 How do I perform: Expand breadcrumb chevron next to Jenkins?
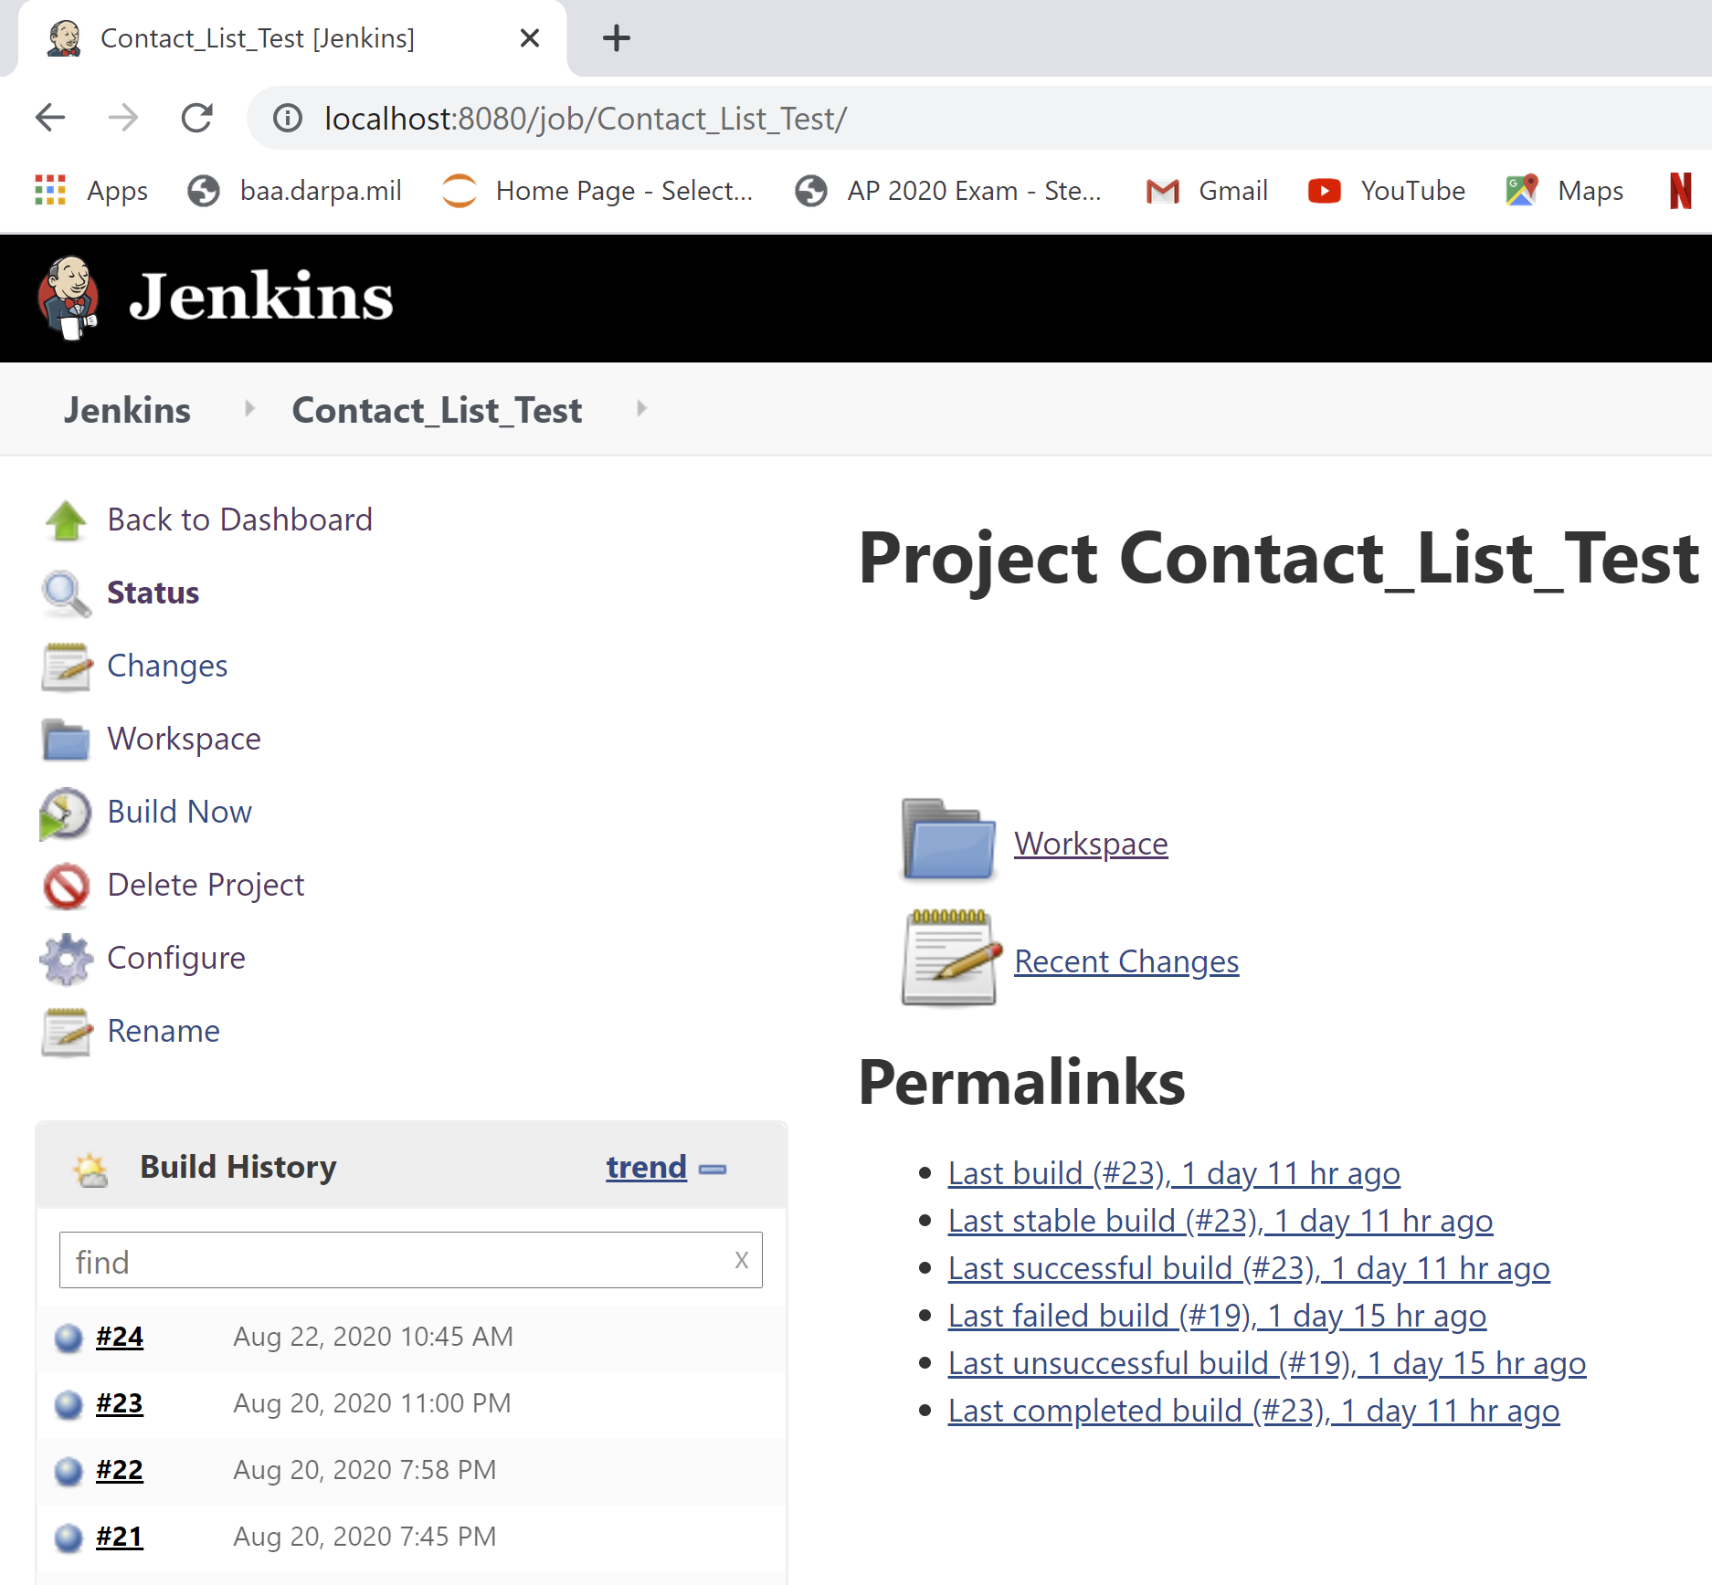(248, 409)
